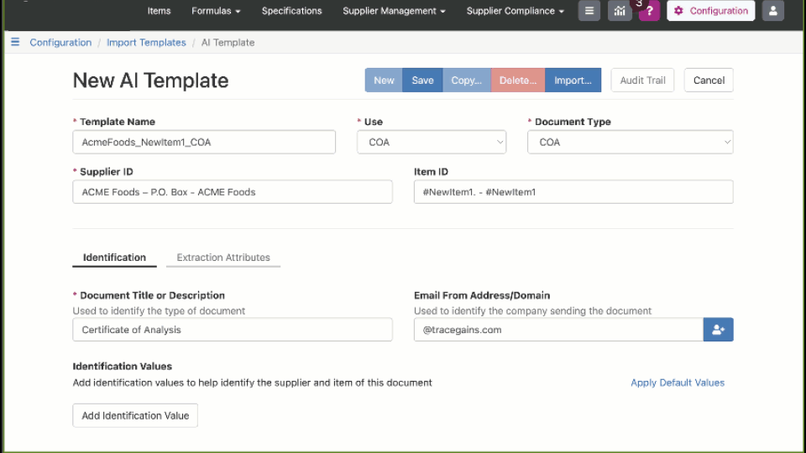Image resolution: width=806 pixels, height=453 pixels.
Task: Edit the Template Name field
Action: (204, 143)
